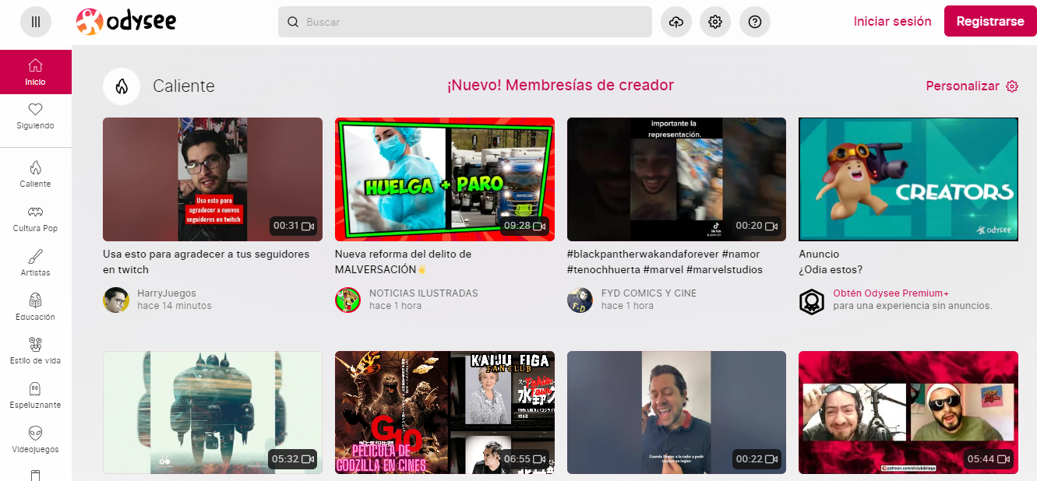This screenshot has height=481, width=1037.
Task: Select the Estilo de vida flower icon
Action: point(35,344)
